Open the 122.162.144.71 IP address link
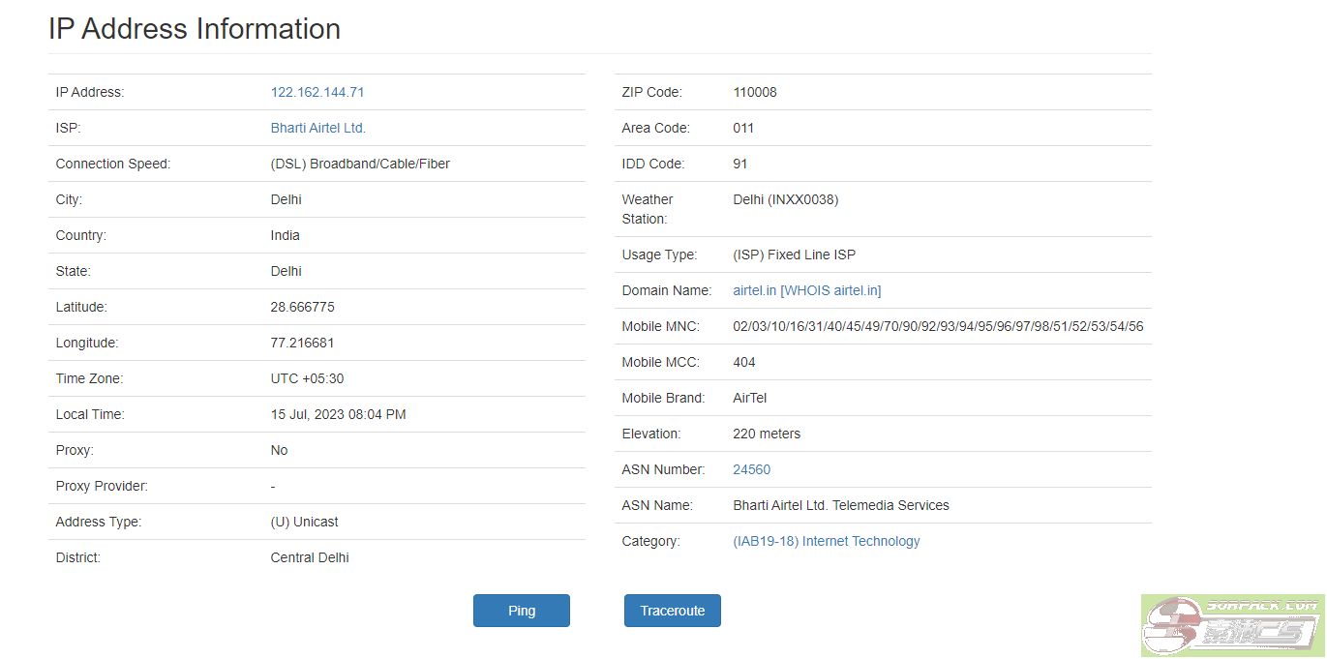This screenshot has width=1327, height=659. click(317, 92)
